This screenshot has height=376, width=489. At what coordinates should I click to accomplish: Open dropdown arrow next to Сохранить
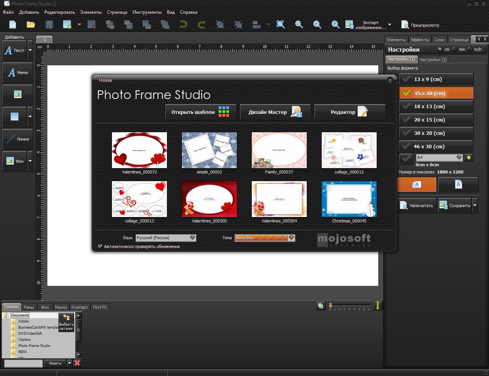(475, 206)
